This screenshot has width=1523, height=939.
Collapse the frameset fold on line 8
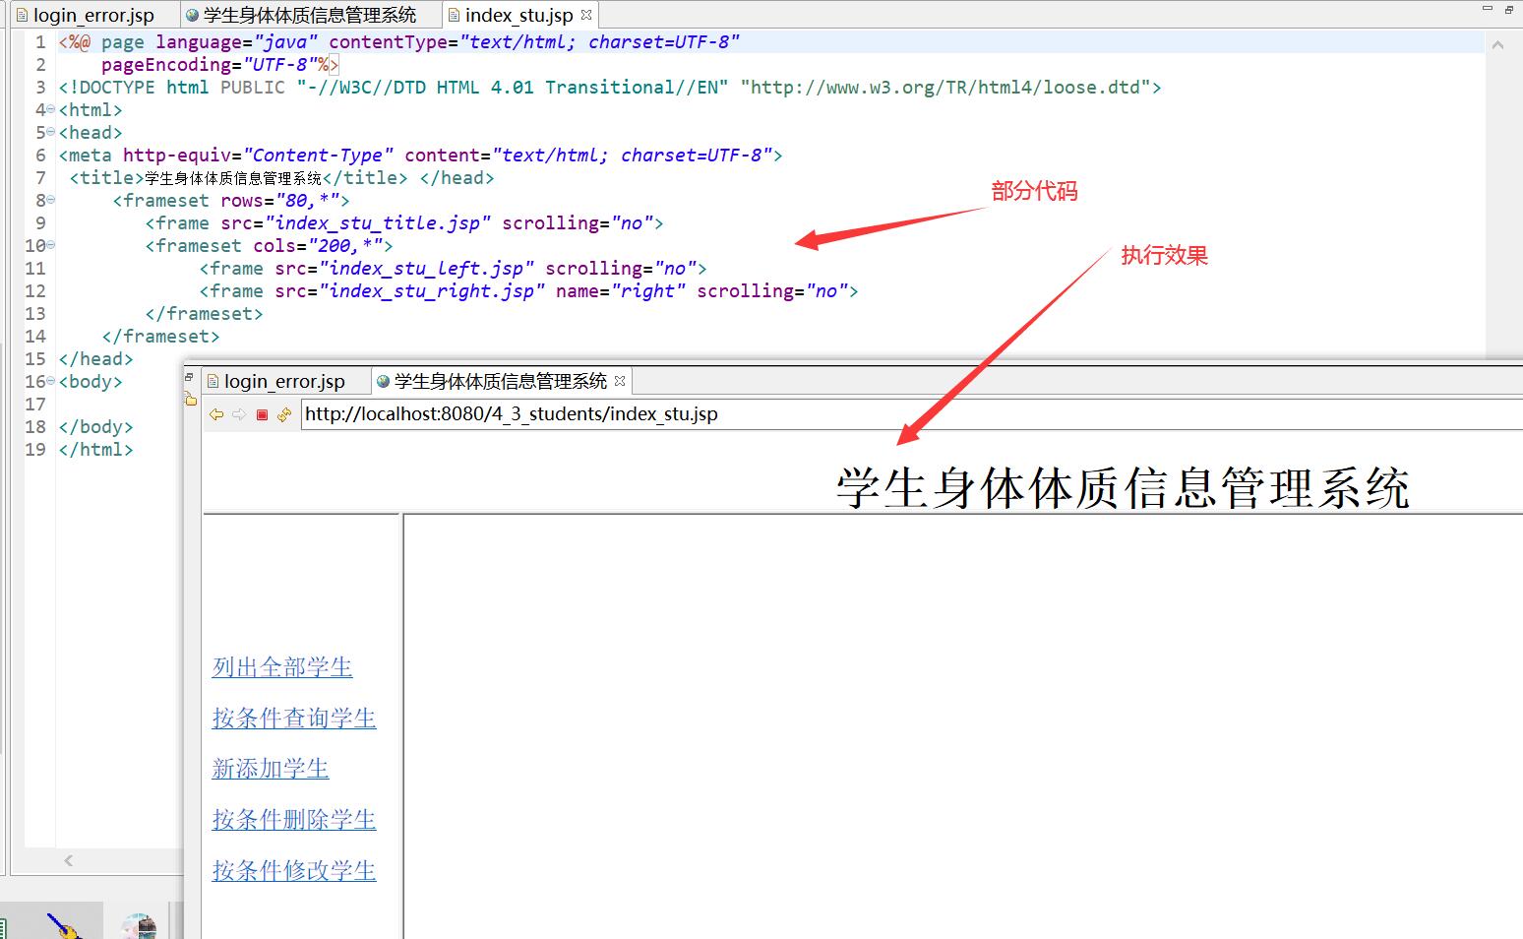click(50, 200)
